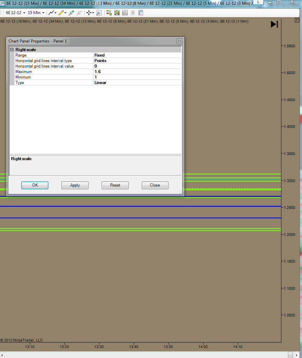Viewport: 302px width, 358px height.
Task: Click the Minimum property label
Action: point(23,77)
